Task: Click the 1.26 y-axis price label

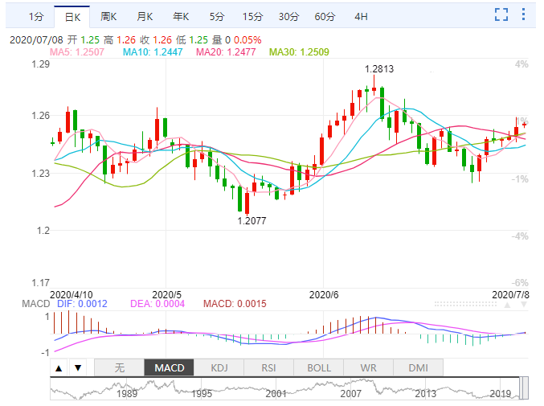Action: (41, 116)
